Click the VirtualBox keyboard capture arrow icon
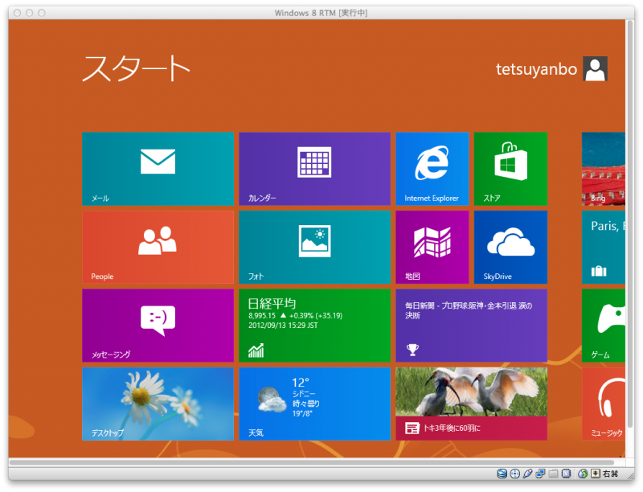Viewport: 643px width, 492px height. pyautogui.click(x=596, y=474)
